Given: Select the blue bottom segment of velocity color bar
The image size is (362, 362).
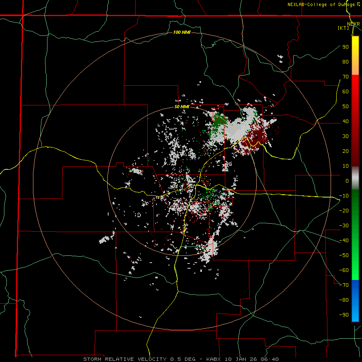Looking at the screenshot, I should pos(355,300).
